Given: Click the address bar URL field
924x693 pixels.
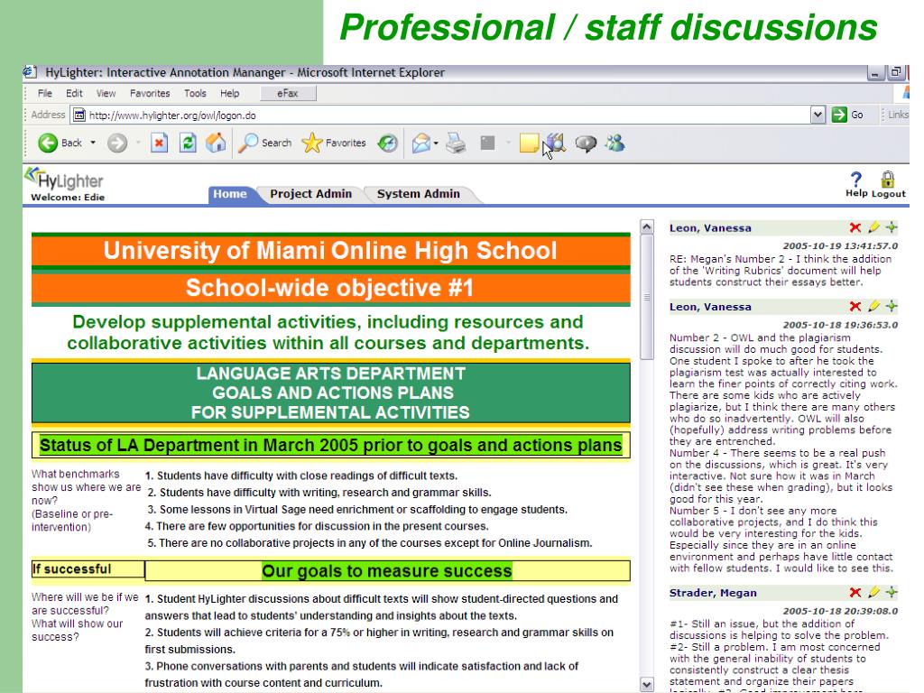Looking at the screenshot, I should pyautogui.click(x=440, y=115).
